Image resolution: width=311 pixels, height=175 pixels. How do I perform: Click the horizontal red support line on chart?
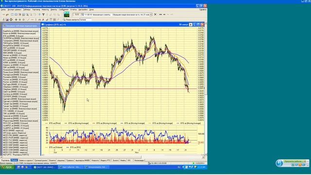point(146,88)
